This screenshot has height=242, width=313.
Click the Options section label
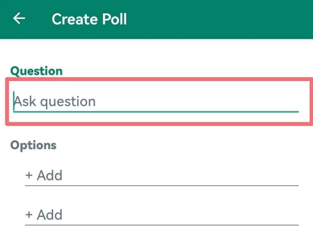point(33,145)
